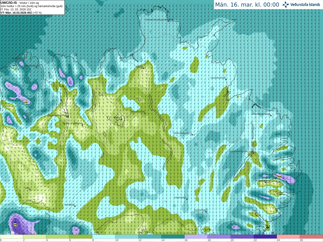Click the Sandbúðir label
The height and width of the screenshot is (242, 323).
coord(69,205)
